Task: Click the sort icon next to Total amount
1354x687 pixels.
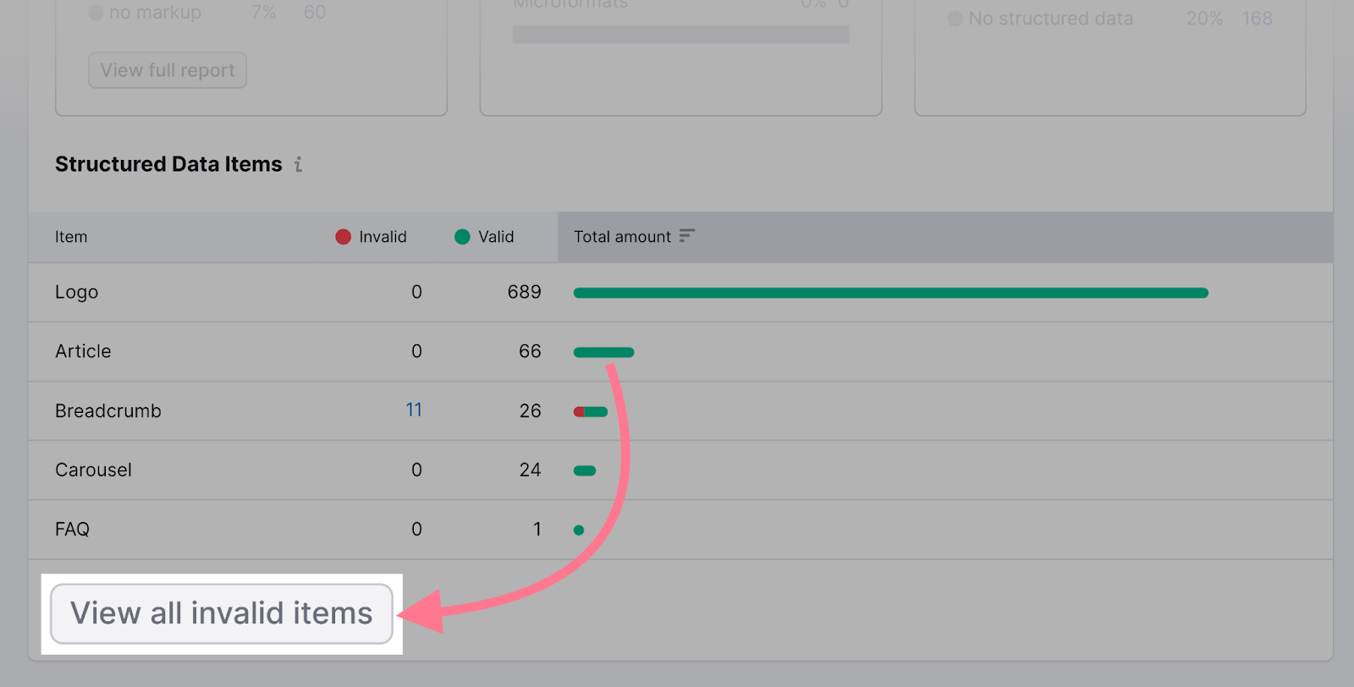Action: [685, 237]
